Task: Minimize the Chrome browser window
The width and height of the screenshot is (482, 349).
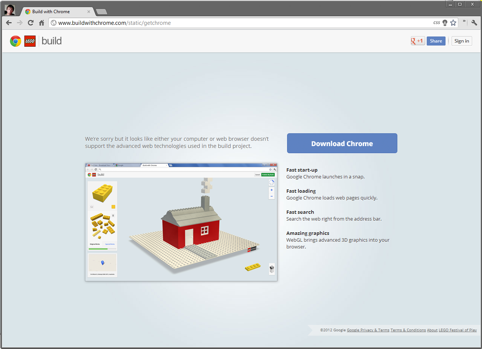Action: 450,4
